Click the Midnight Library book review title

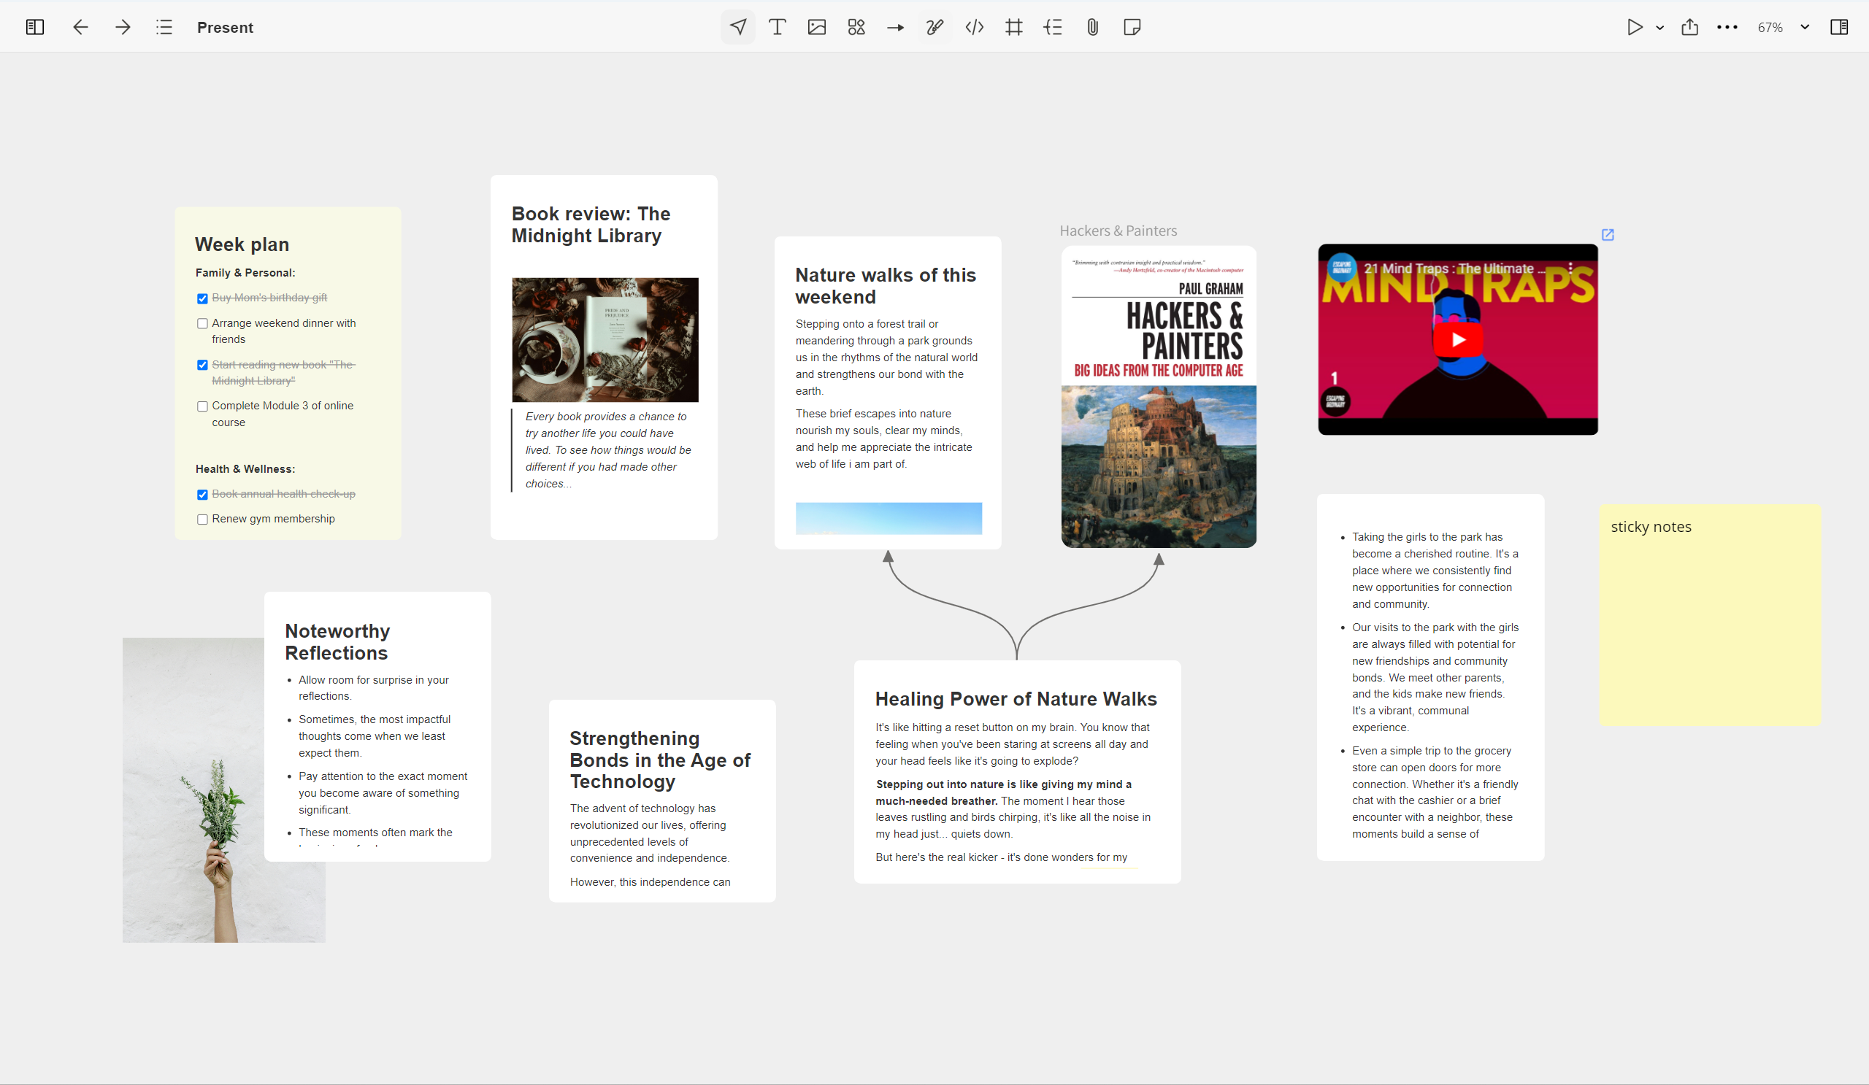tap(591, 225)
